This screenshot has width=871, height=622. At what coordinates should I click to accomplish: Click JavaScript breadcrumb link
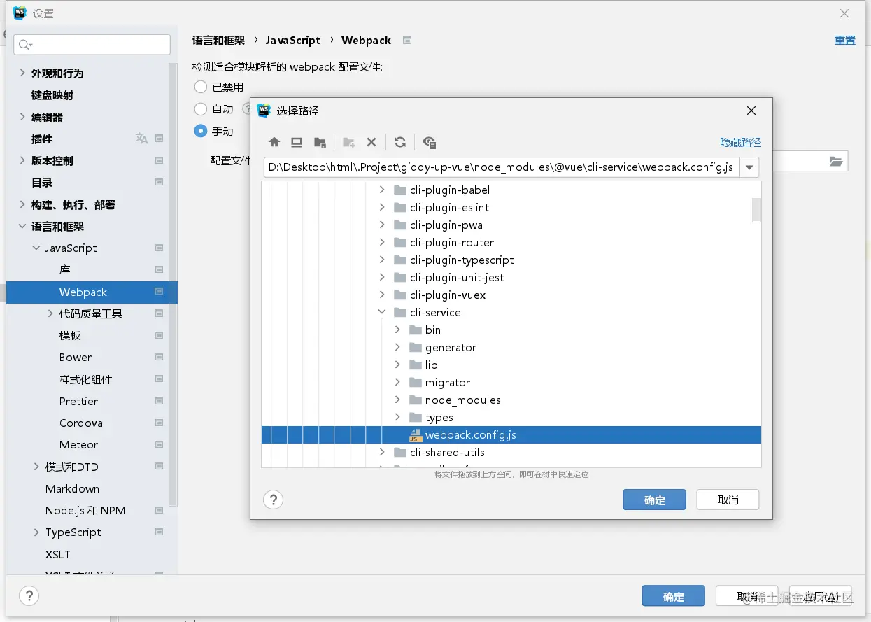pos(292,41)
